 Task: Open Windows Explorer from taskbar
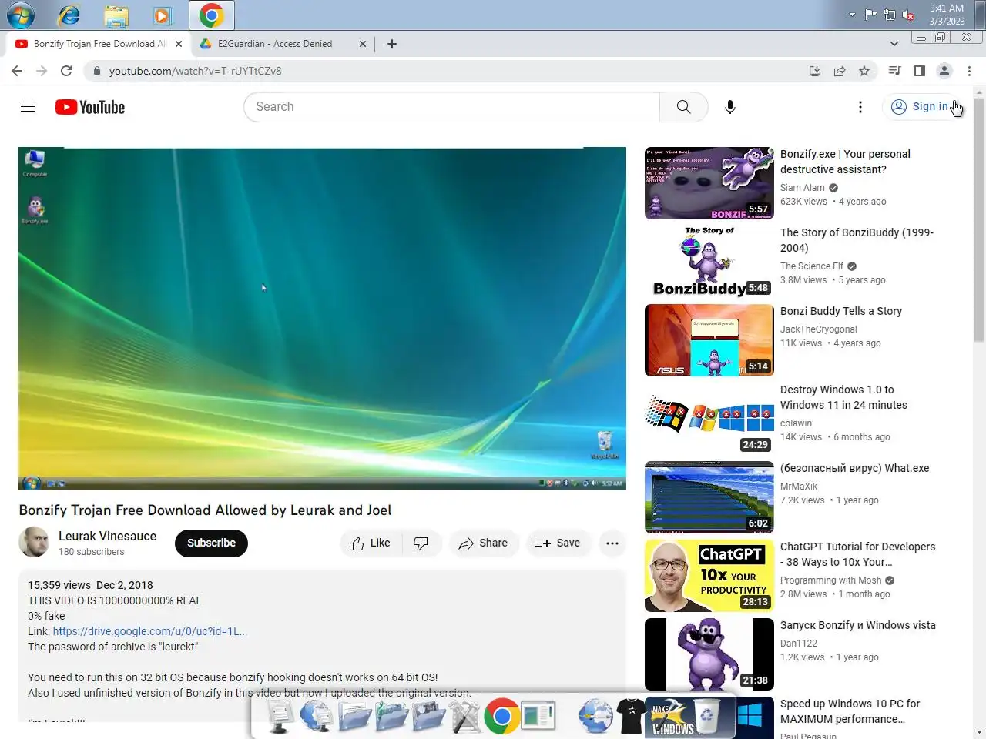116,15
